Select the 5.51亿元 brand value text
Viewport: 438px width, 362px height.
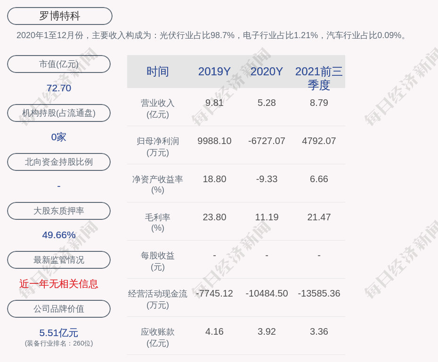coord(58,333)
